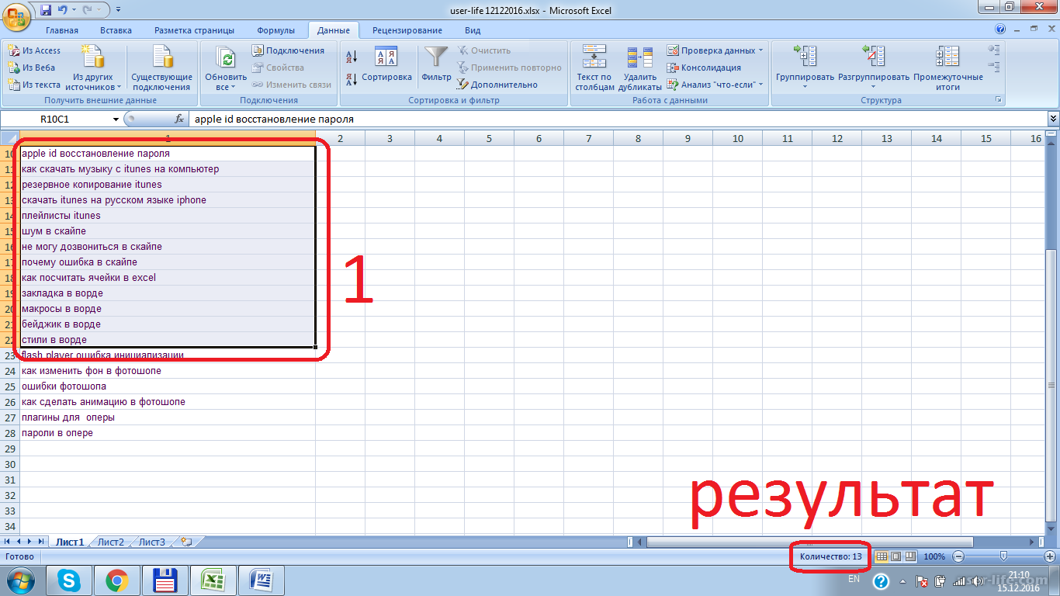Adjust the zoom slider handle
The height and width of the screenshot is (596, 1060).
(1004, 556)
